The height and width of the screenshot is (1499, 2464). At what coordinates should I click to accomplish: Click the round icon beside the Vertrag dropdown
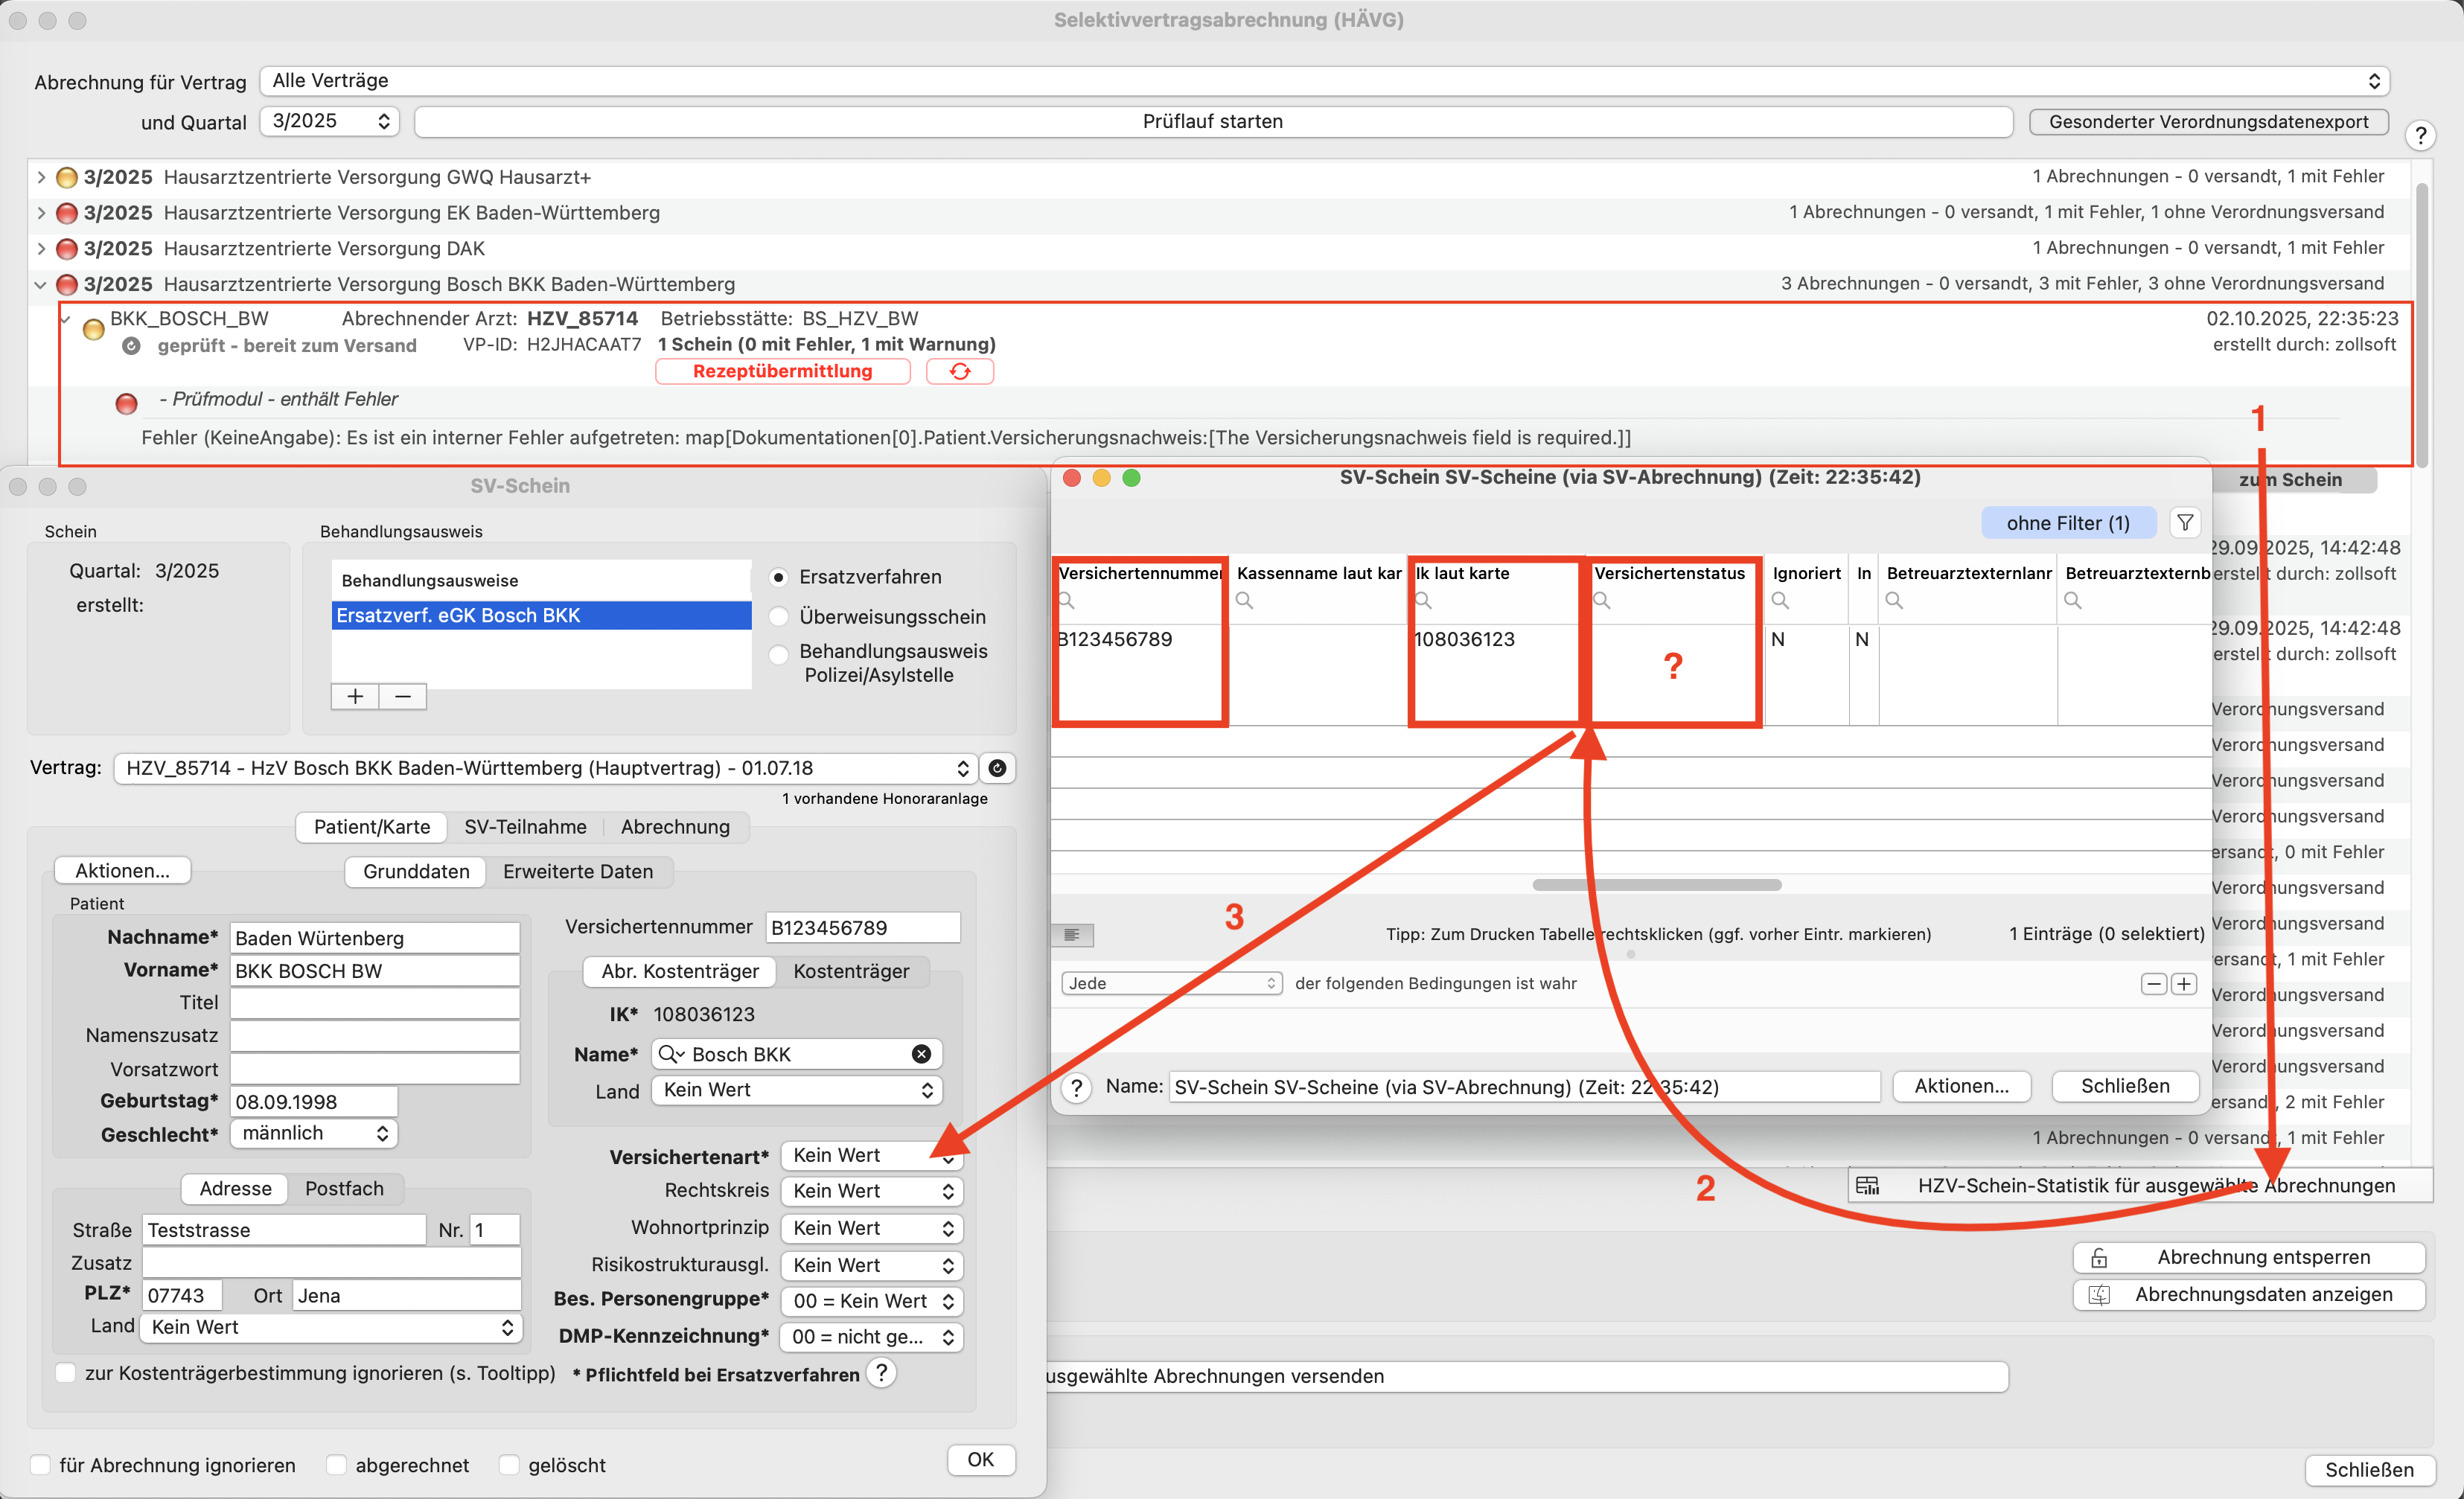(x=997, y=768)
